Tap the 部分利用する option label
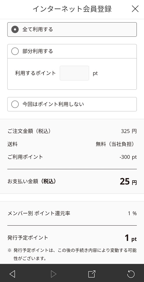Viewport: 144px width, 282px height. click(38, 51)
